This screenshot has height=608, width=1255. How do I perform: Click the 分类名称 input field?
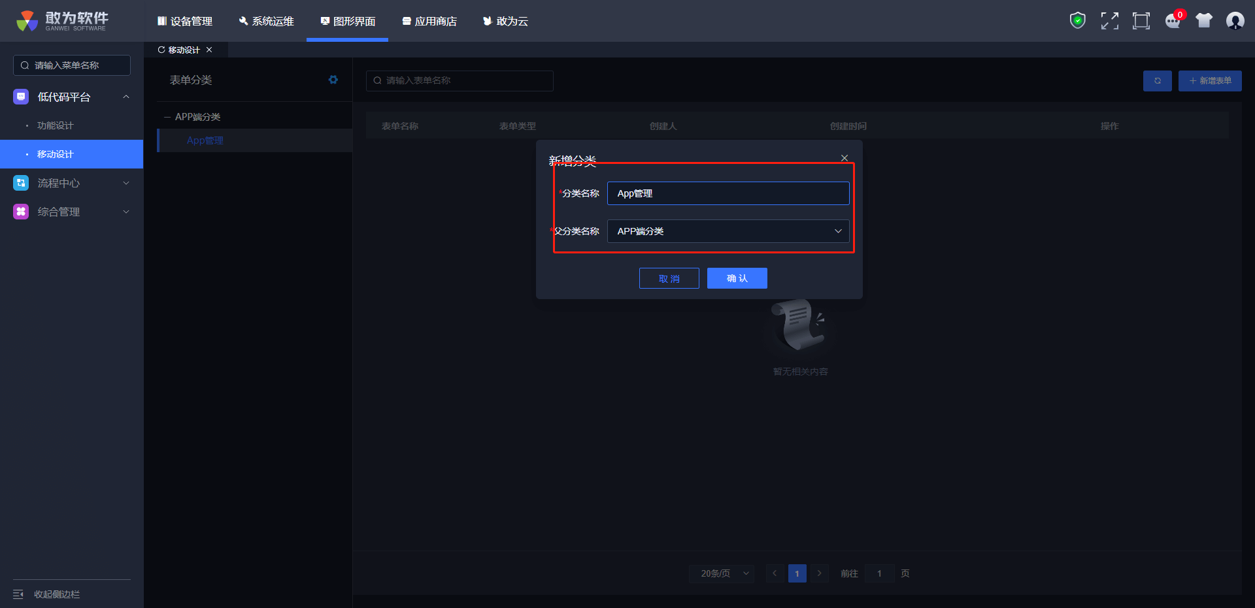pyautogui.click(x=728, y=193)
